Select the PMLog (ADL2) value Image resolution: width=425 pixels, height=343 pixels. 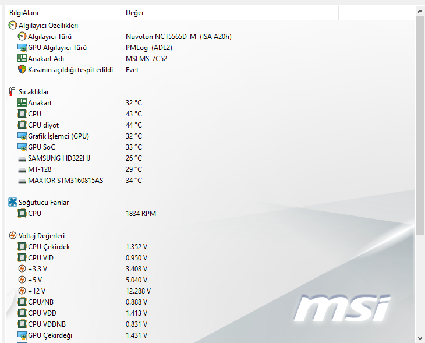point(149,48)
